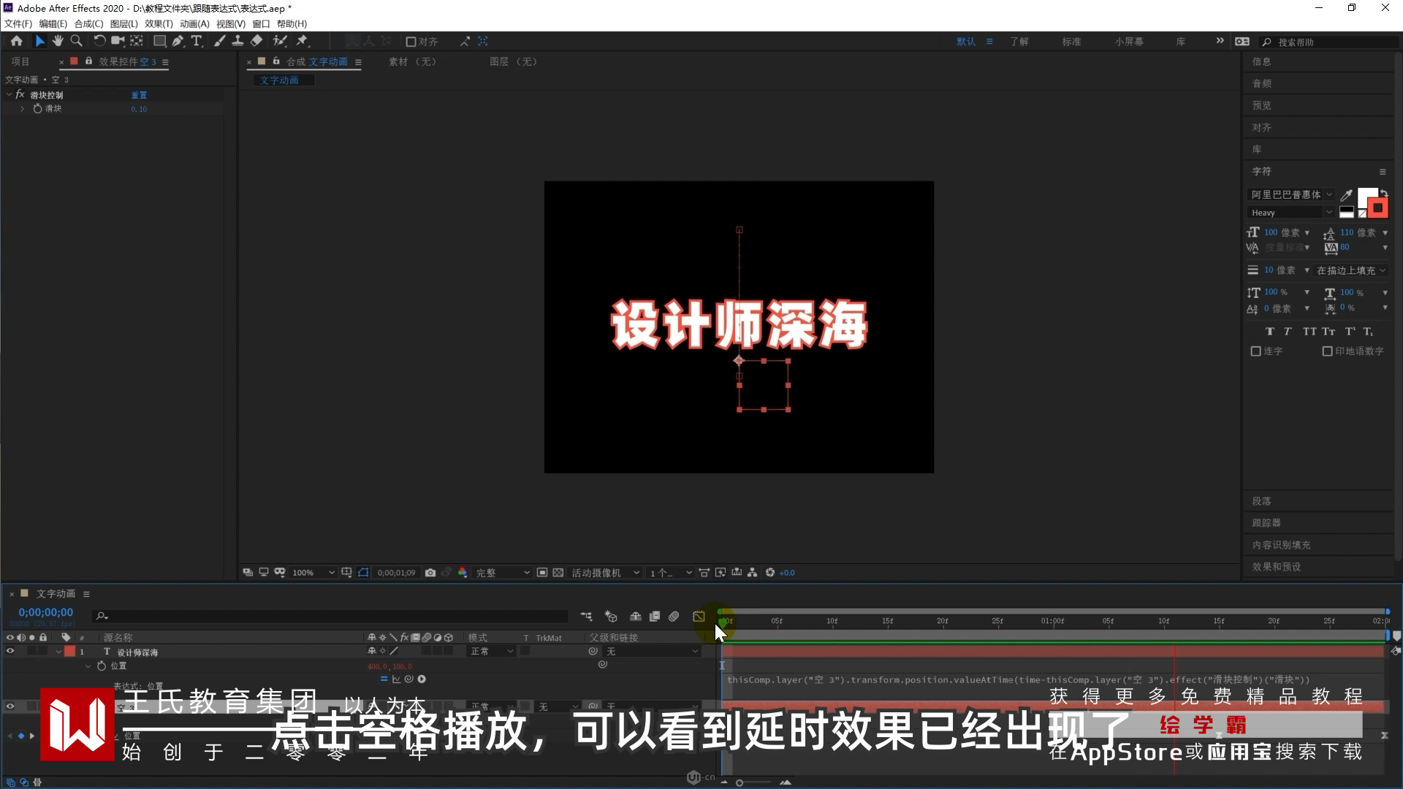Select the Pen tool

tap(178, 41)
